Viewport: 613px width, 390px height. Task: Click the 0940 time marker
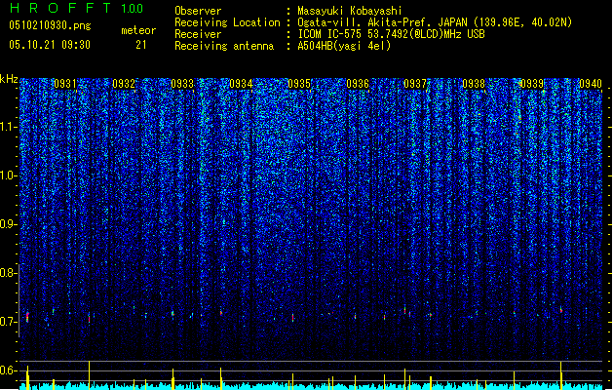click(591, 84)
